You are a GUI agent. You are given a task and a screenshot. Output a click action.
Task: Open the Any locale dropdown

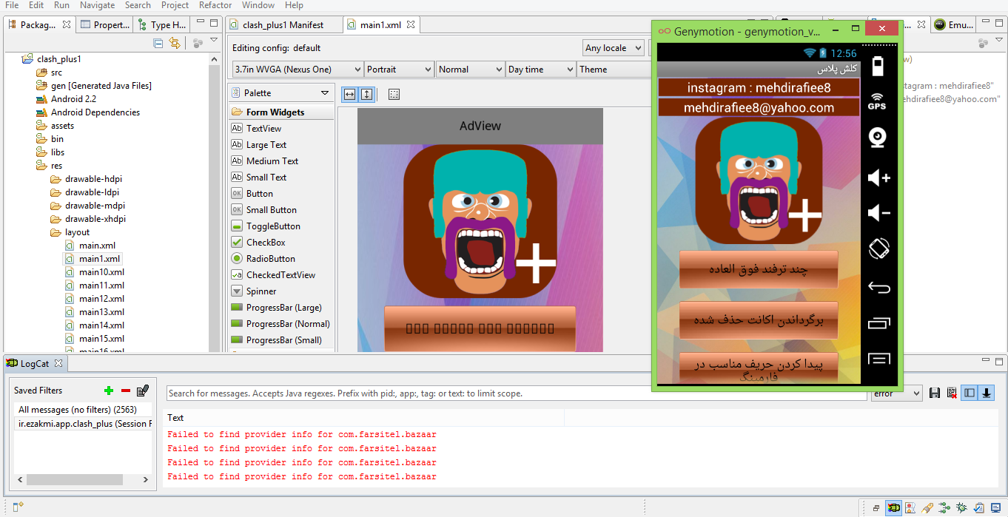tap(614, 48)
